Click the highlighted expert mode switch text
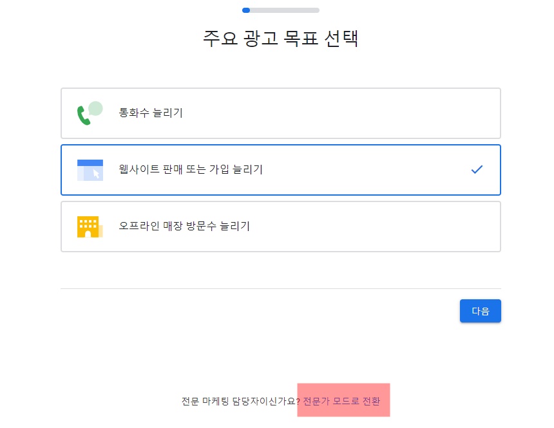 click(343, 400)
